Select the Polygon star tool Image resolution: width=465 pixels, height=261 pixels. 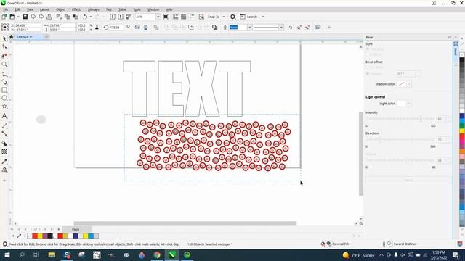(x=5, y=107)
